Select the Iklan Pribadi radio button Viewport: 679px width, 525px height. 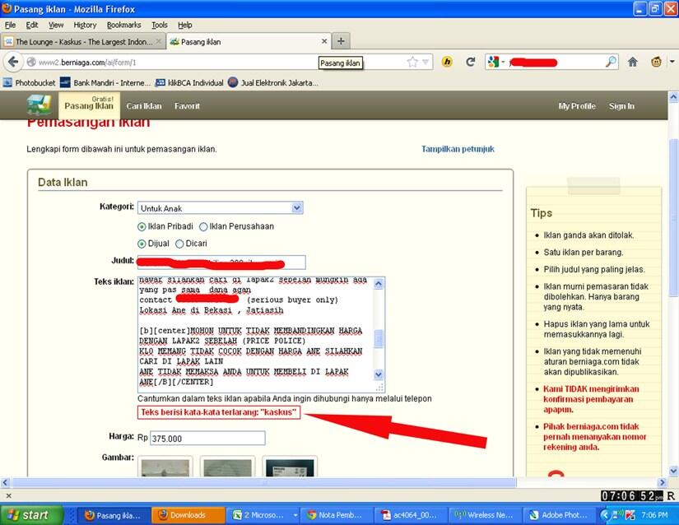click(142, 227)
